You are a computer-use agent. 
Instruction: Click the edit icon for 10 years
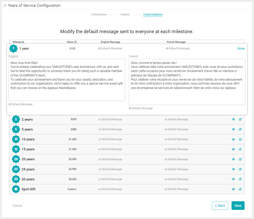point(240,139)
